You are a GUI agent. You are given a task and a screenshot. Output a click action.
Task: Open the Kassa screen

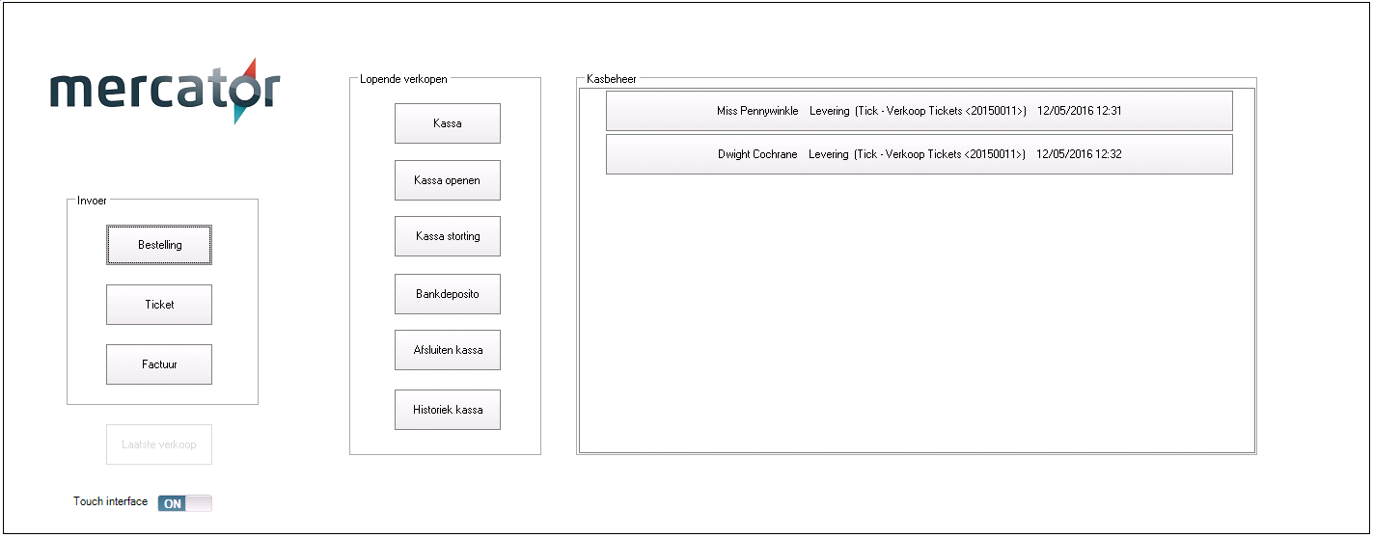click(x=448, y=123)
